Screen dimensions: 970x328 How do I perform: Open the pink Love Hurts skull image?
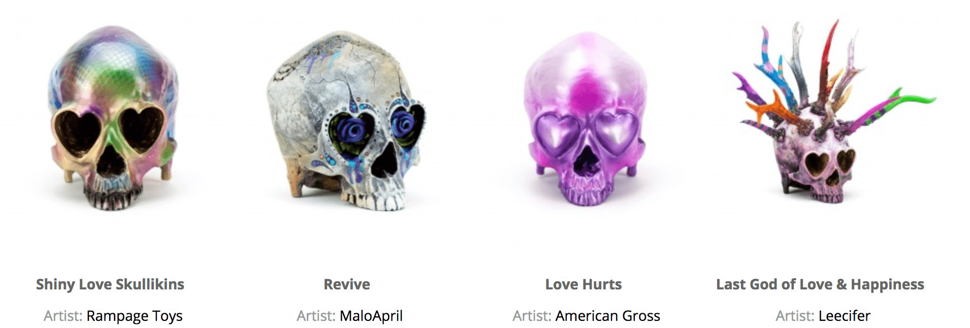pyautogui.click(x=584, y=118)
